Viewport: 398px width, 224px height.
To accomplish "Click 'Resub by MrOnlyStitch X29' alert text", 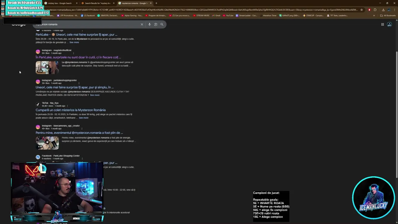I will (25, 8).
